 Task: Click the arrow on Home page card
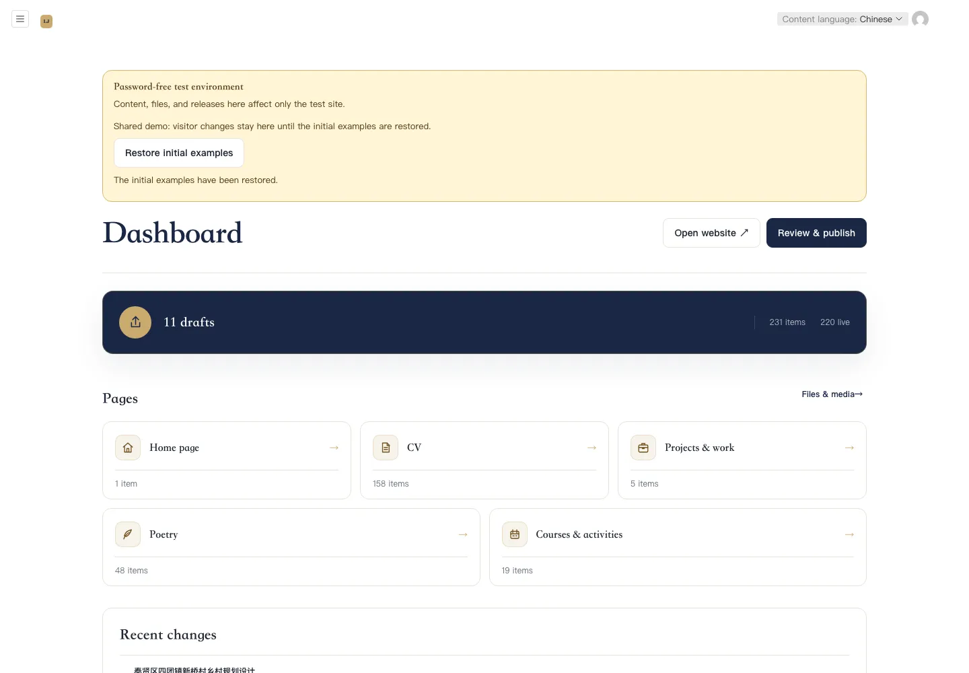coord(334,448)
